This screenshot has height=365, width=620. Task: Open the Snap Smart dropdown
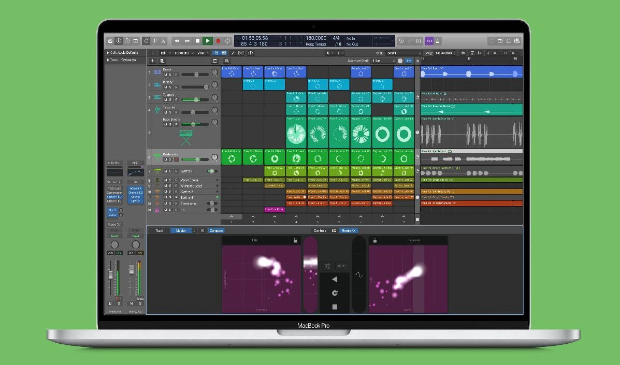[404, 53]
